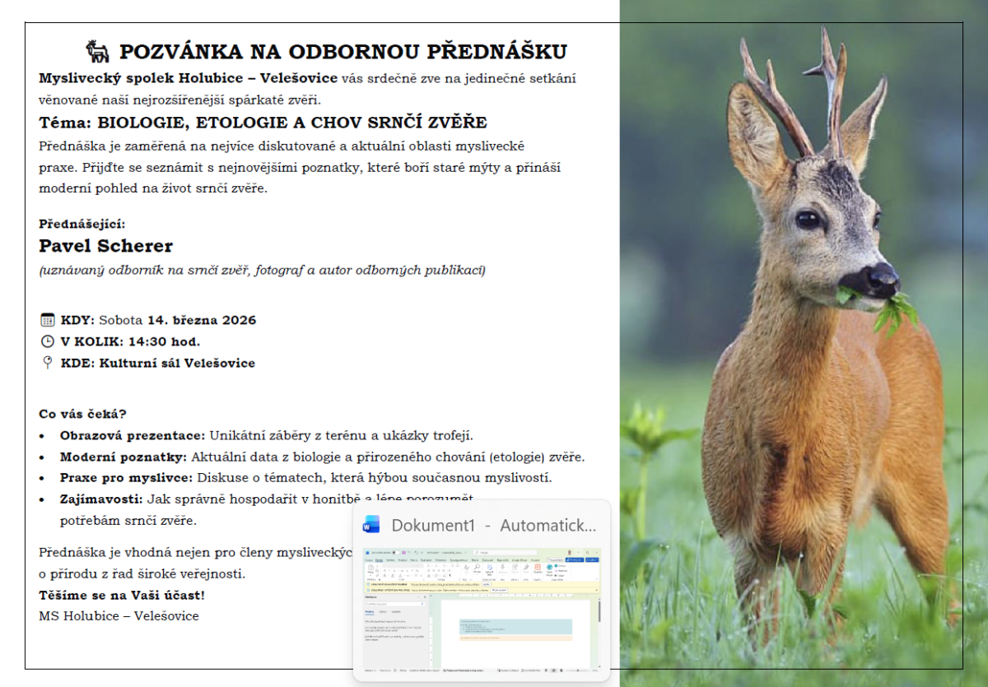988x687 pixels.
Task: Click the "Moderní poznatky" bullet label
Action: (x=123, y=457)
